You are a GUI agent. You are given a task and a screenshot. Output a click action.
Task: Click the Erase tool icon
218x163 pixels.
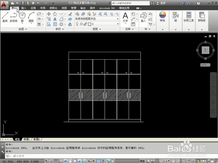click(70, 14)
